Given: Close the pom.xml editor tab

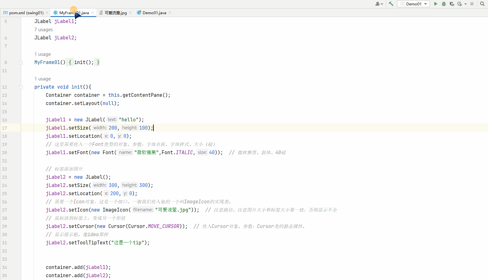Looking at the screenshot, I should (47, 13).
